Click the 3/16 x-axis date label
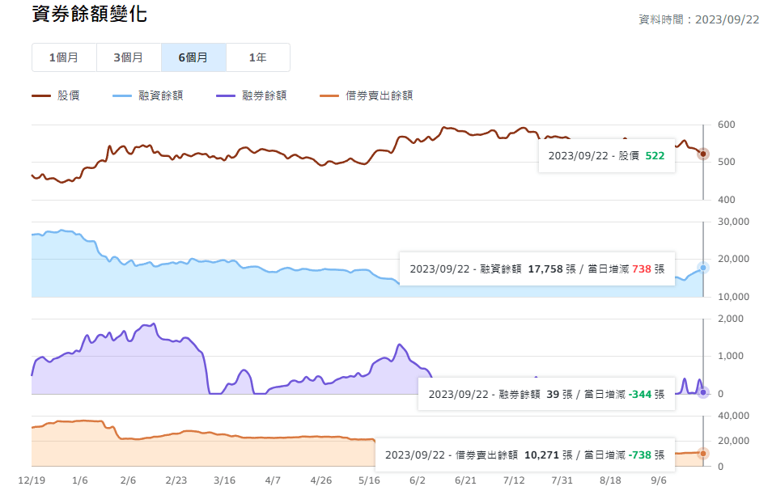The height and width of the screenshot is (499, 772). point(224,480)
